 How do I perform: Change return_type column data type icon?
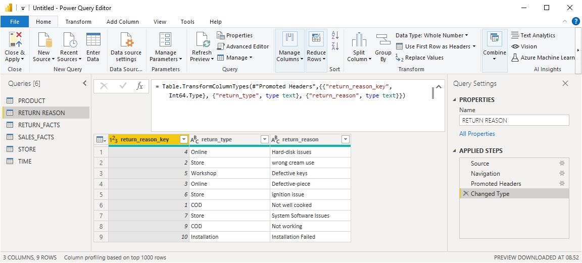(x=195, y=139)
